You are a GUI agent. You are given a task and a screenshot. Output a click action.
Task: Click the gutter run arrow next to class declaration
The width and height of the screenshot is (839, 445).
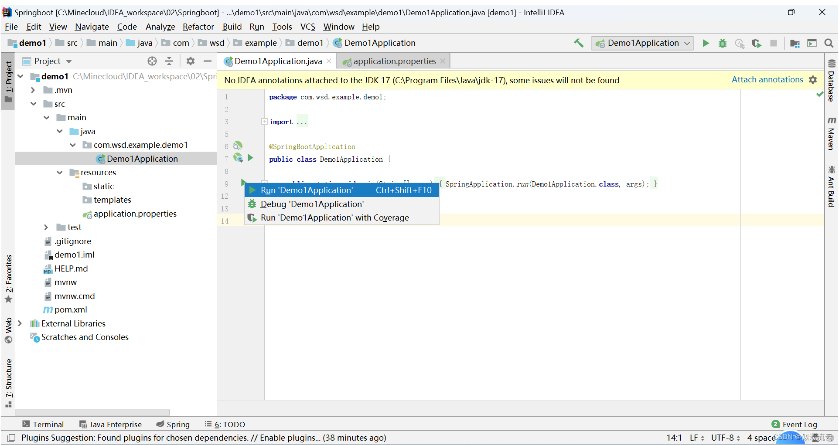(x=250, y=158)
